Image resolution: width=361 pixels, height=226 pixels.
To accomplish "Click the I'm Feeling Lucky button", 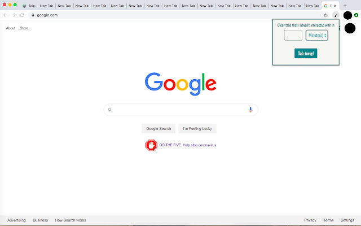I will point(197,129).
